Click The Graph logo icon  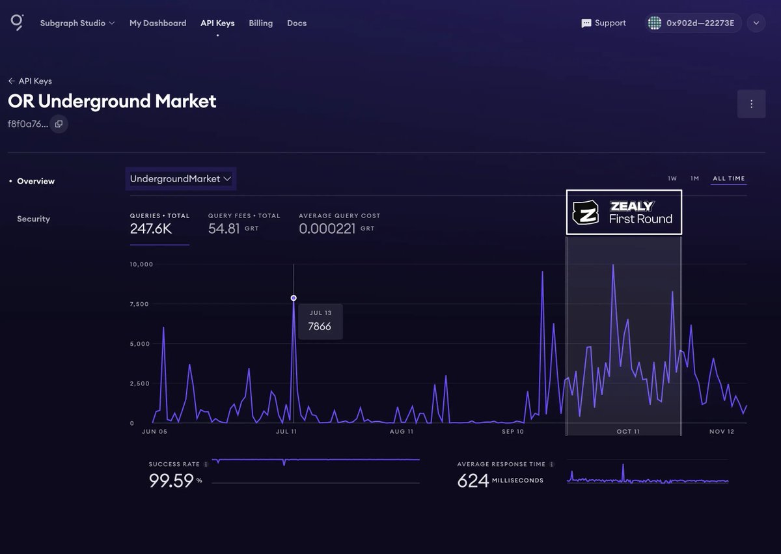click(x=17, y=23)
